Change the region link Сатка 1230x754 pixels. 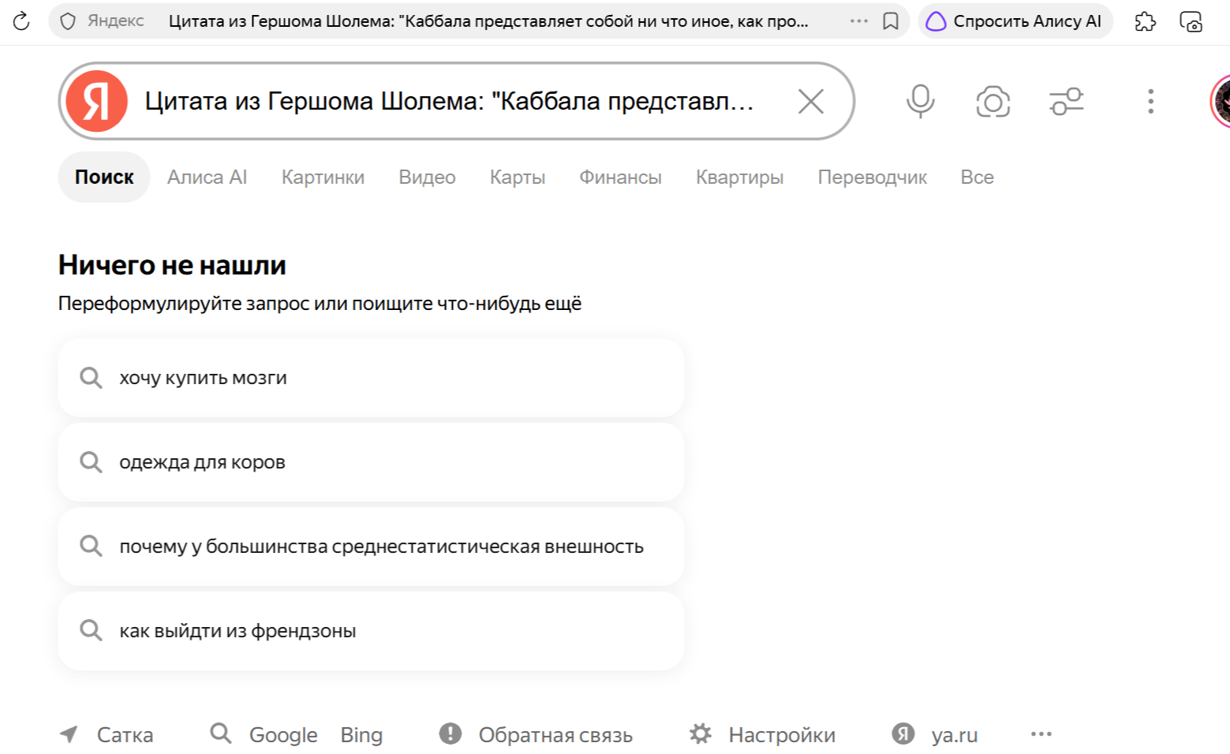pyautogui.click(x=125, y=735)
